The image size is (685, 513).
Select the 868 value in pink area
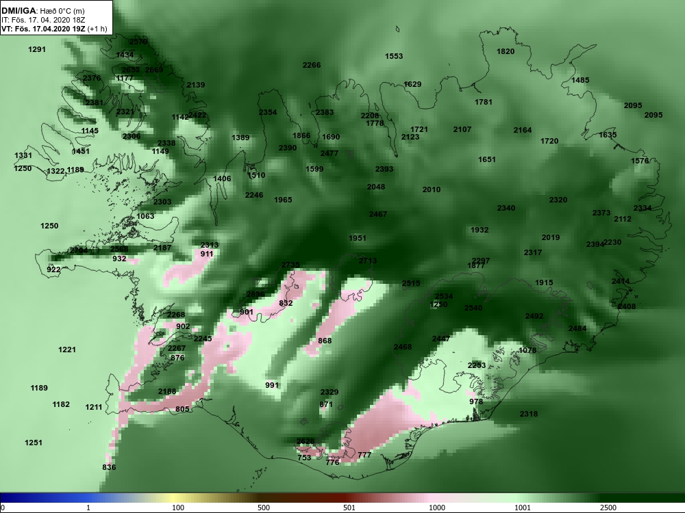pyautogui.click(x=325, y=341)
